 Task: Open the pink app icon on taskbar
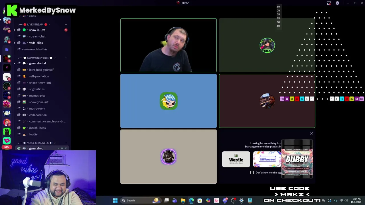point(216,200)
